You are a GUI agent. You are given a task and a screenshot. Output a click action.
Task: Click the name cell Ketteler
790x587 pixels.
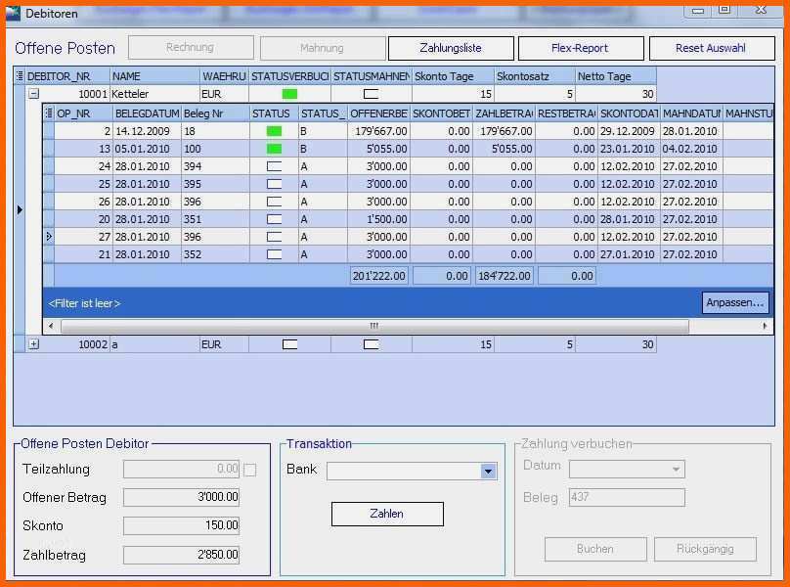(154, 94)
